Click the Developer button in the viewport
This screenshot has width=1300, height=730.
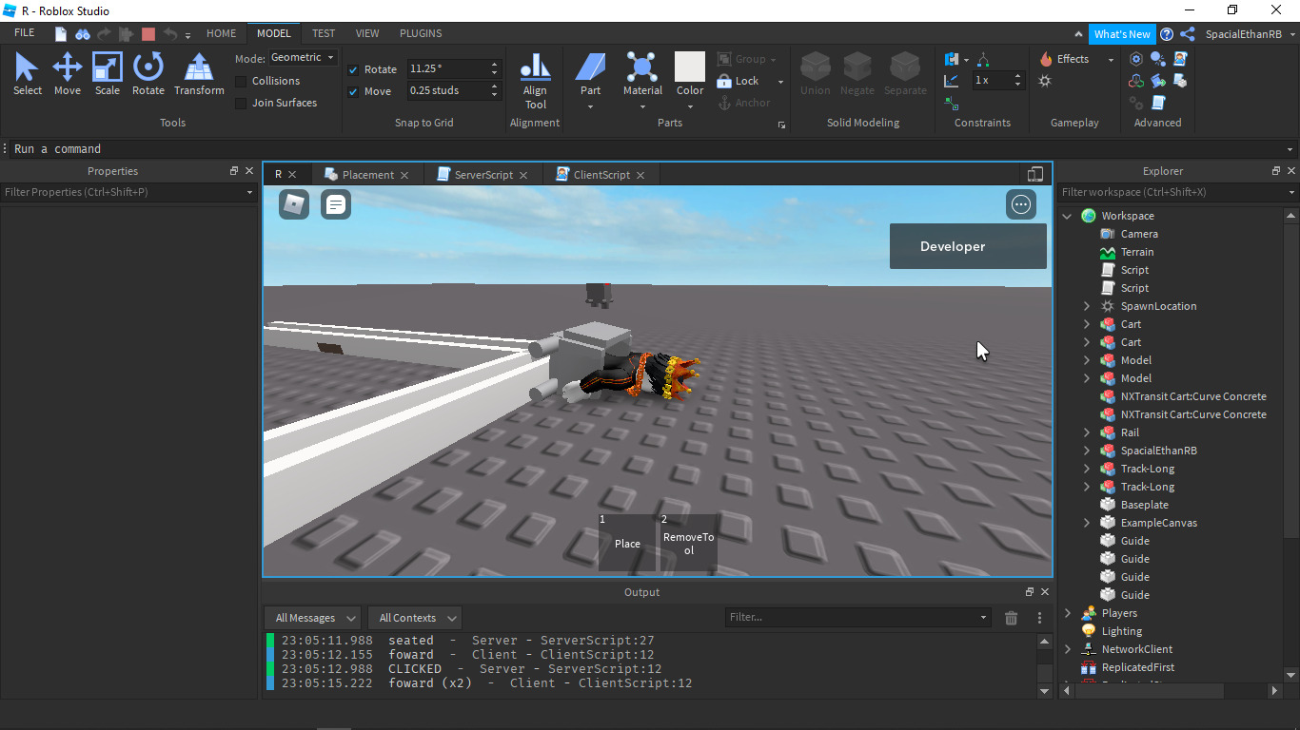pyautogui.click(x=967, y=245)
